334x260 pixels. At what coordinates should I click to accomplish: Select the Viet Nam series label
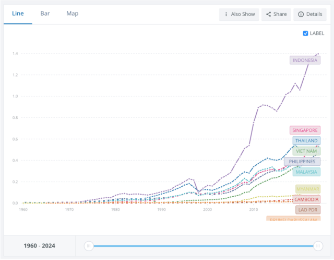[x=306, y=151]
